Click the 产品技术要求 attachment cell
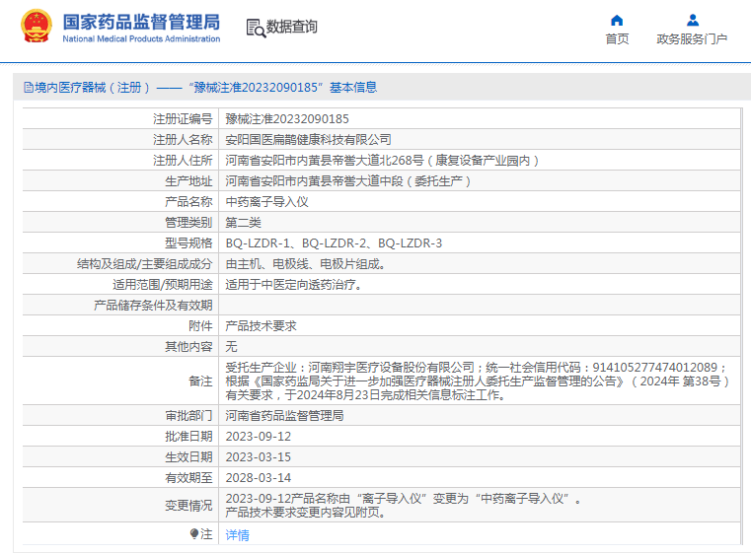751x554 pixels. pos(480,326)
